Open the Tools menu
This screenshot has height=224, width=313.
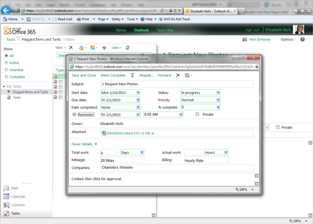(x=132, y=19)
